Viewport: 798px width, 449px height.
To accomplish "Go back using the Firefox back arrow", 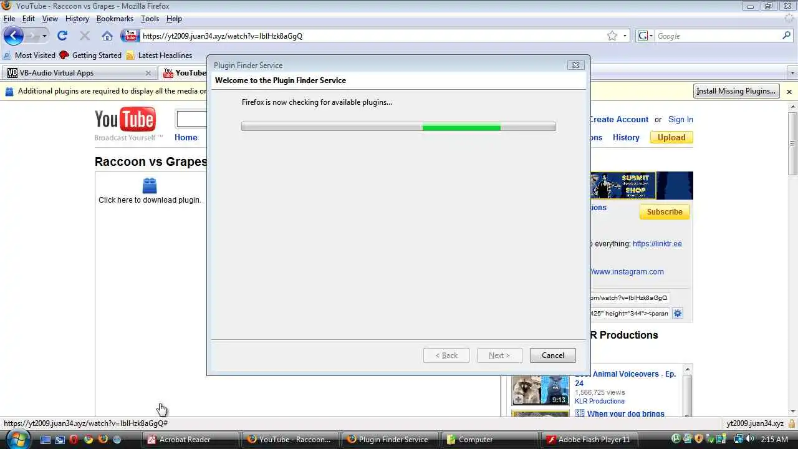I will pos(13,36).
